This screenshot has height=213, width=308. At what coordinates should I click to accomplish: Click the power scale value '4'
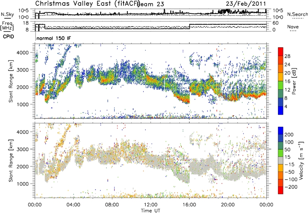point(286,106)
